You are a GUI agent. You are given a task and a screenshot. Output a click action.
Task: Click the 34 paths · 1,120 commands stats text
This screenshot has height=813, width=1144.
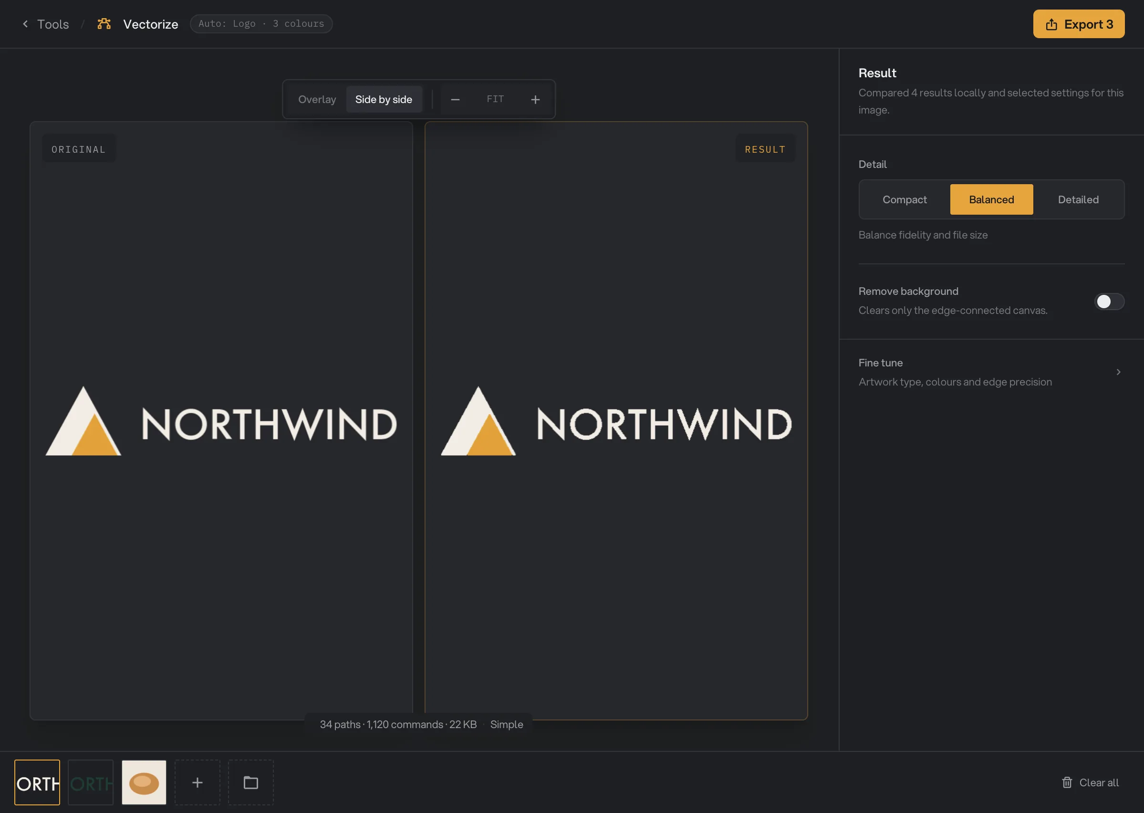coord(398,724)
